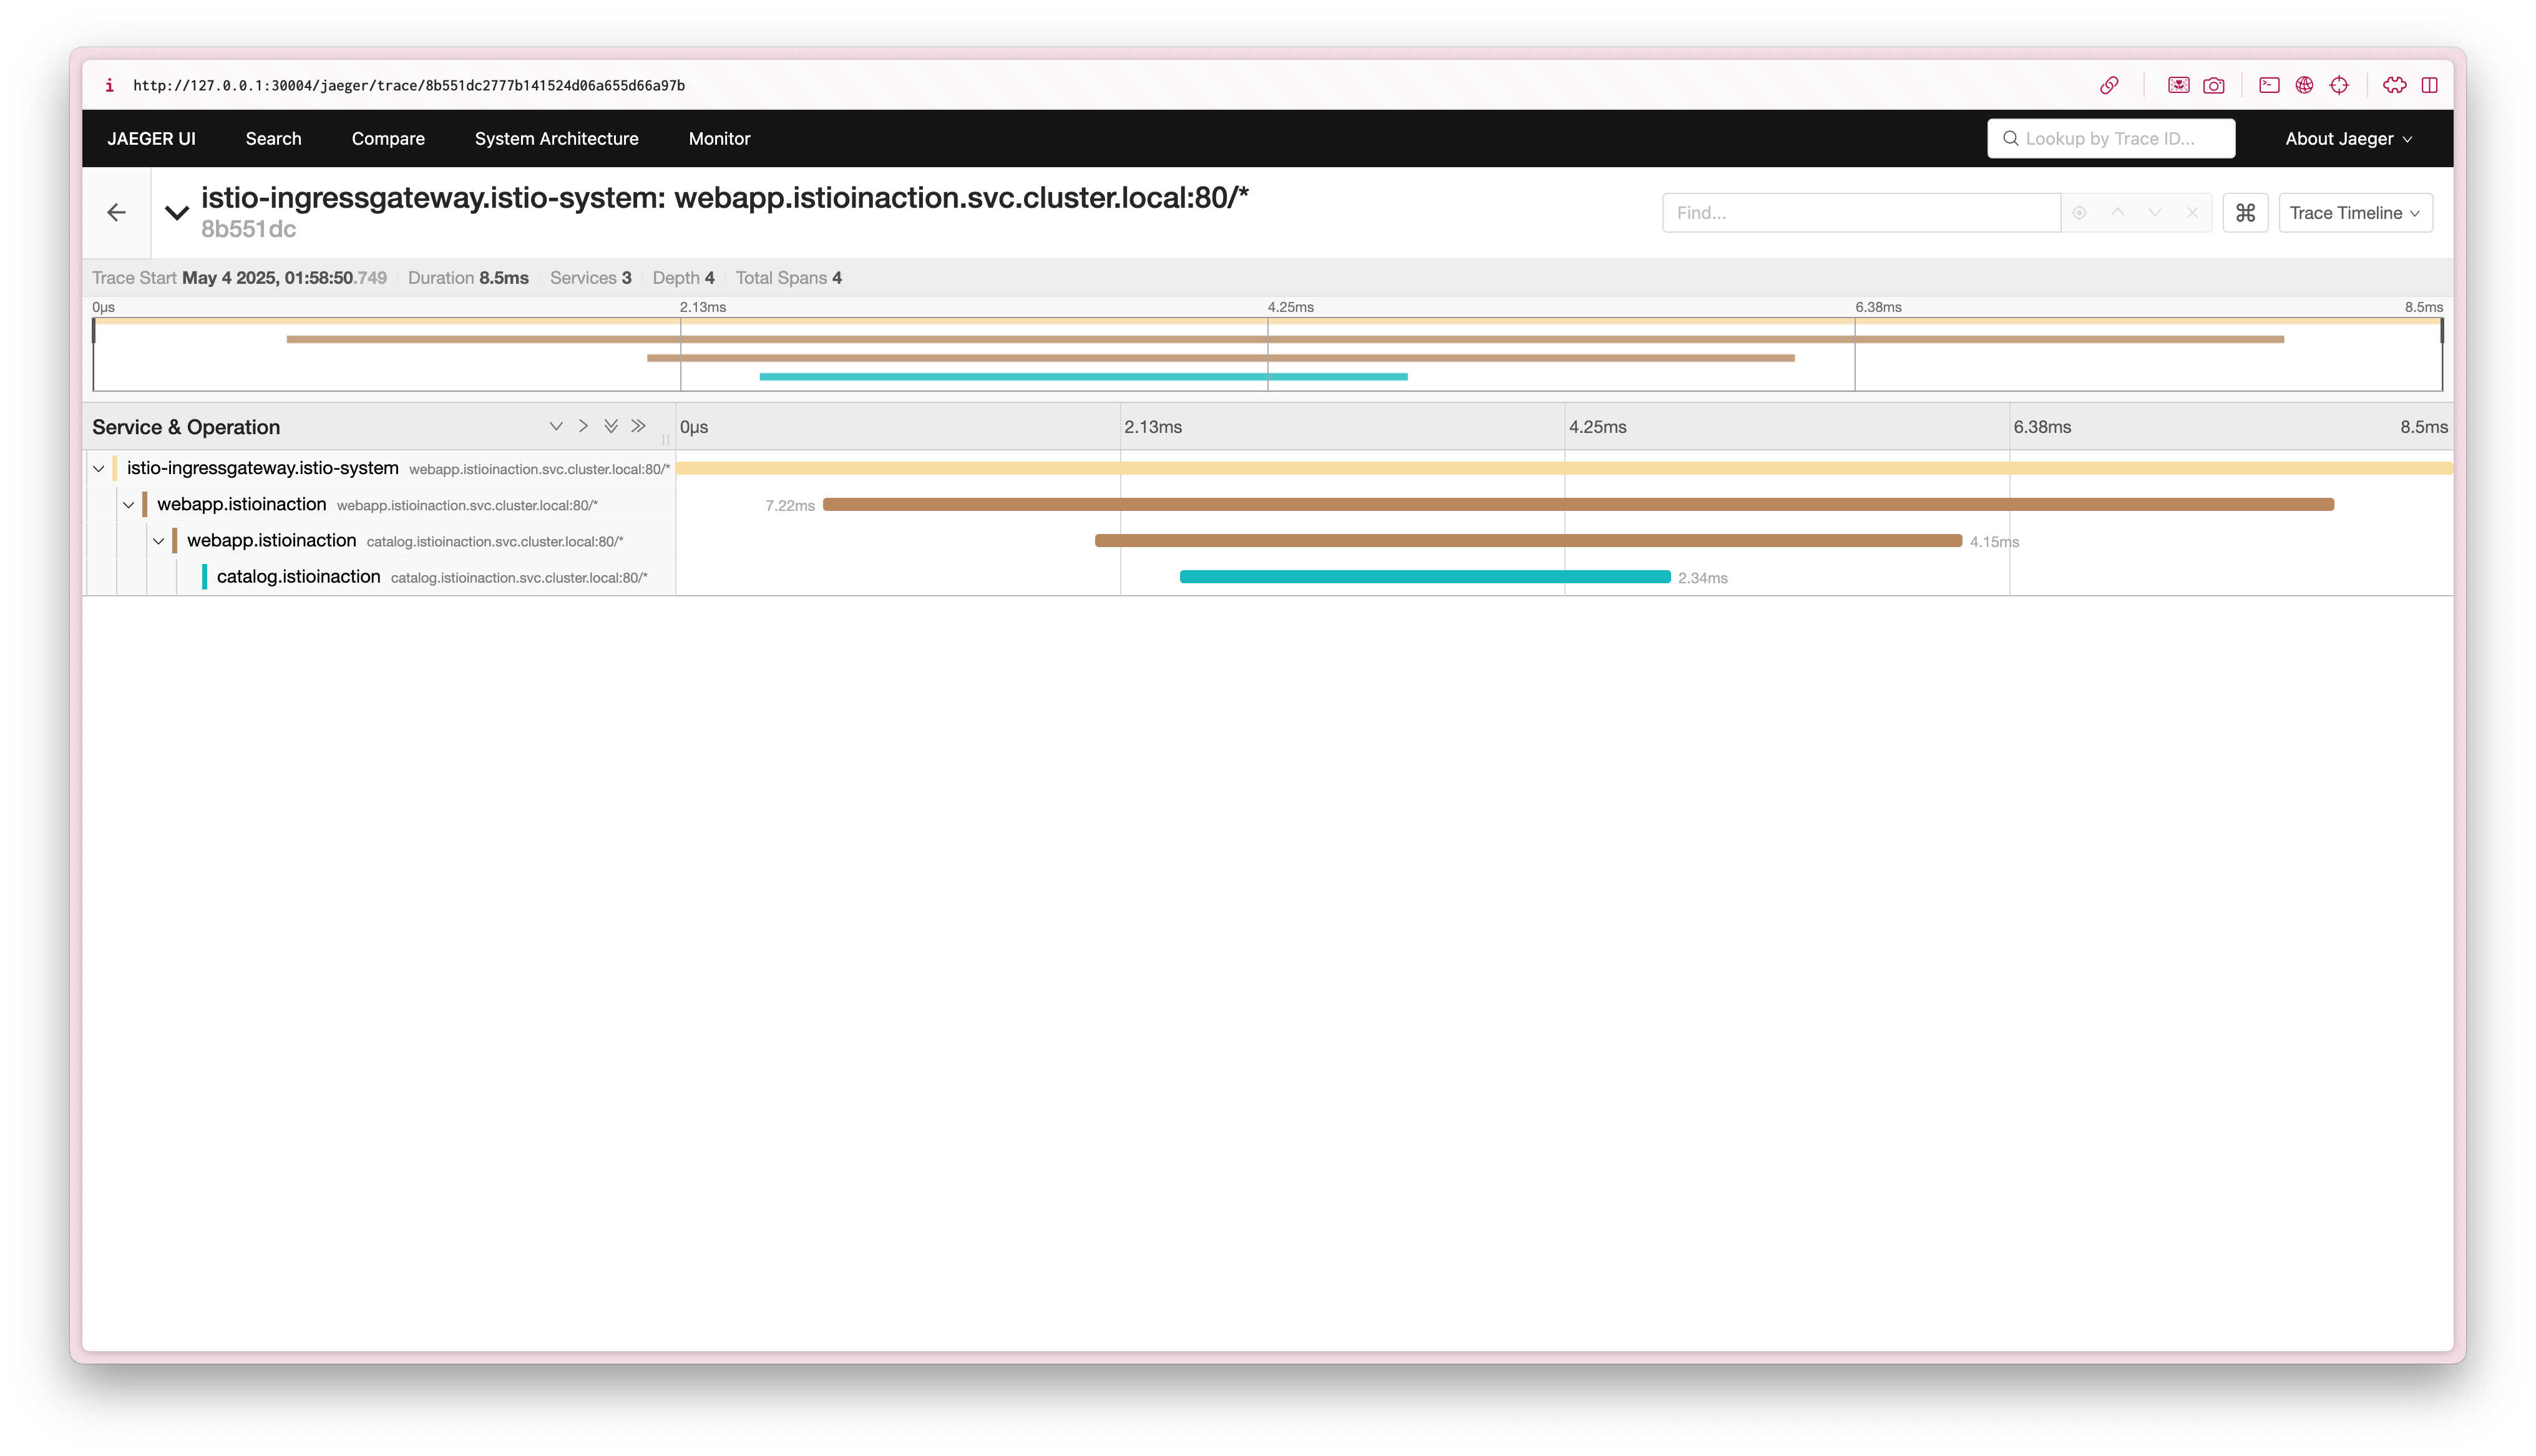Jump to next result with the down chevron
This screenshot has height=1456, width=2536.
2155,212
